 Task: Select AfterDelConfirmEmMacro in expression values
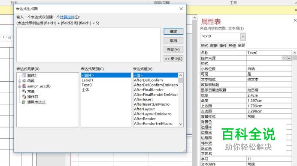pos(156,85)
